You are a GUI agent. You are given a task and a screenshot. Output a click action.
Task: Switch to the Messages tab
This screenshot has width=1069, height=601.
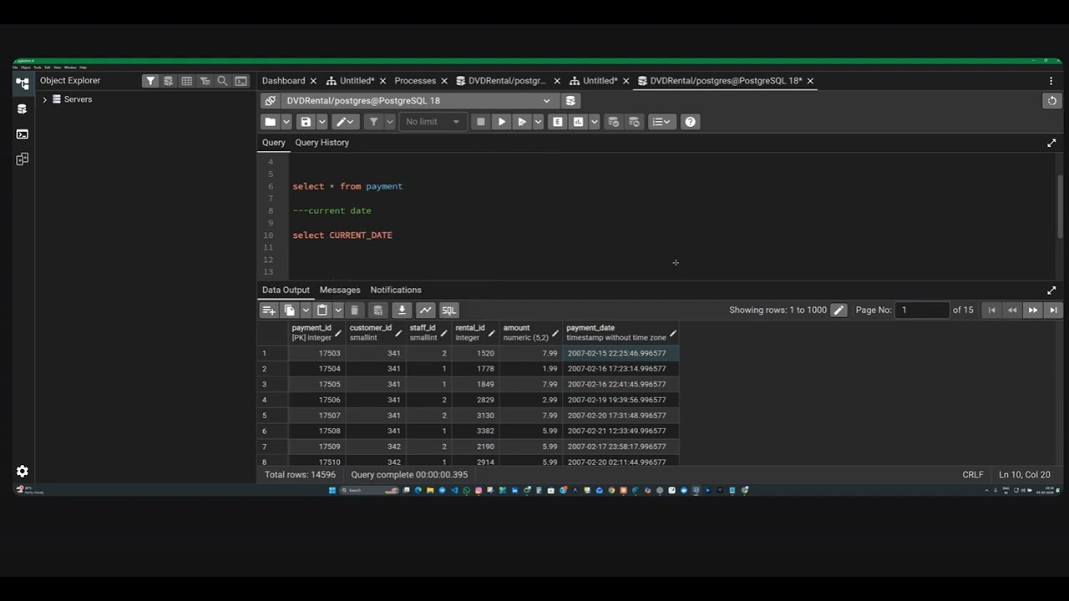[340, 290]
